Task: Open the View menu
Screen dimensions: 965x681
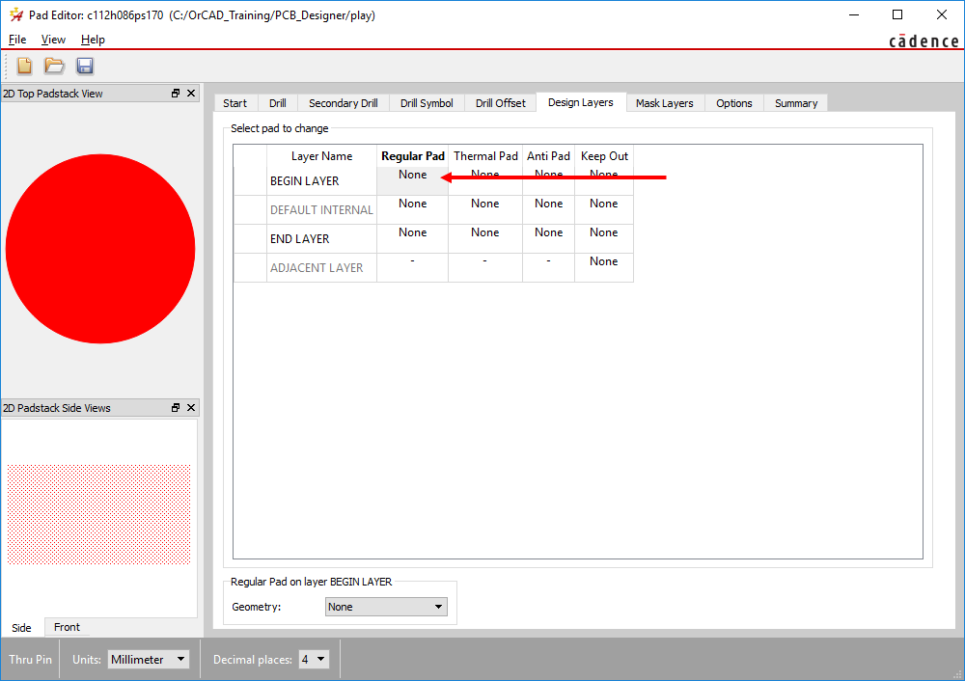Action: pyautogui.click(x=53, y=40)
